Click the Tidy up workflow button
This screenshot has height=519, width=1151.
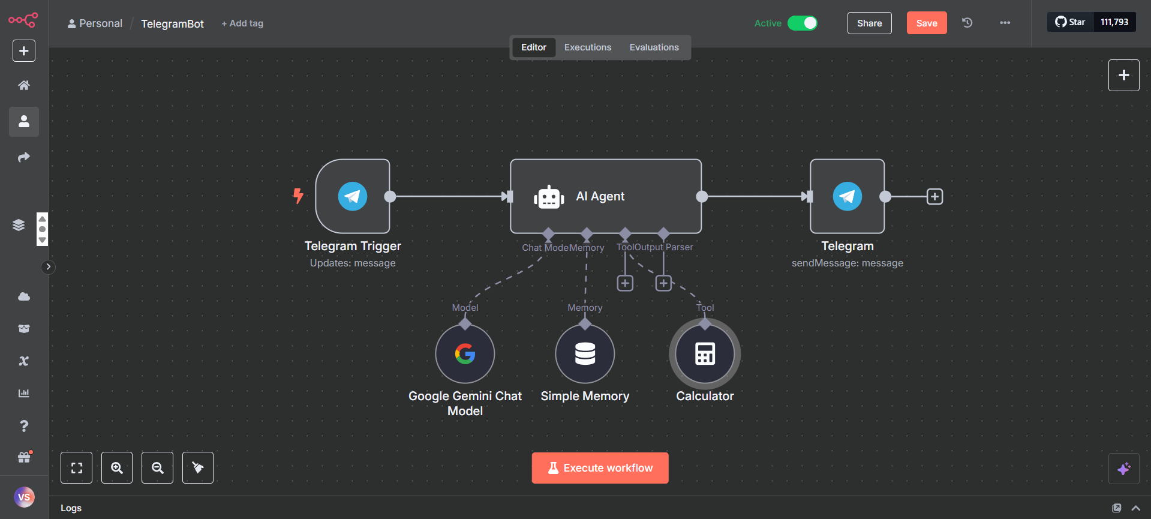[198, 468]
